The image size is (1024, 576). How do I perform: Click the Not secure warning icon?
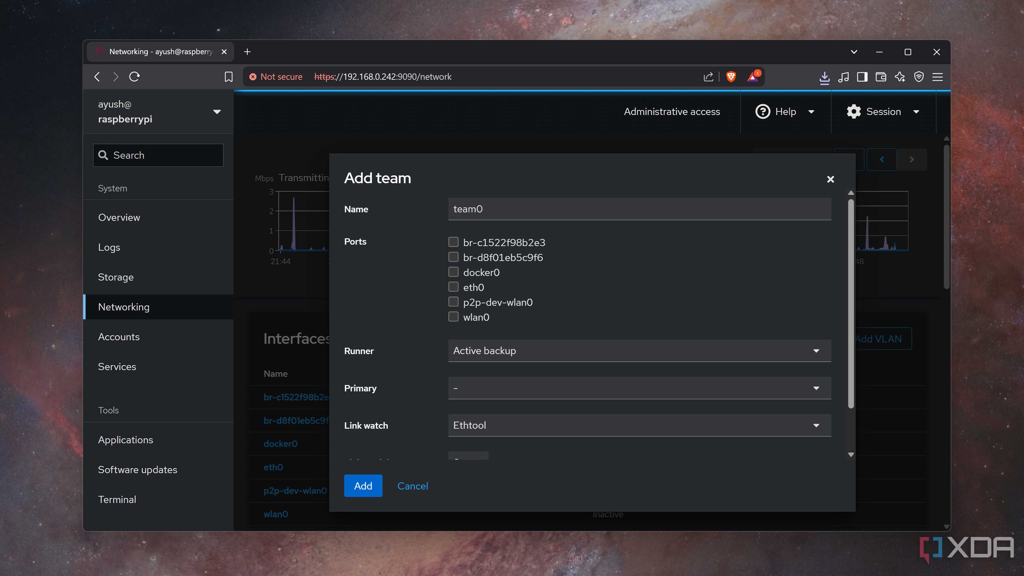coord(253,77)
